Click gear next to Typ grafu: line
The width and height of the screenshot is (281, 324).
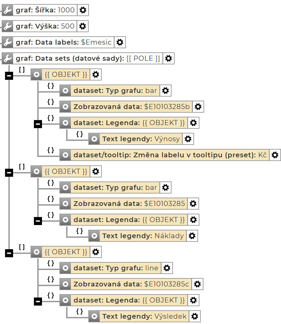point(167,268)
